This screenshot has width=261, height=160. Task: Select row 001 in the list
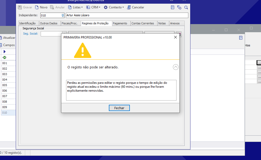tap(8, 63)
